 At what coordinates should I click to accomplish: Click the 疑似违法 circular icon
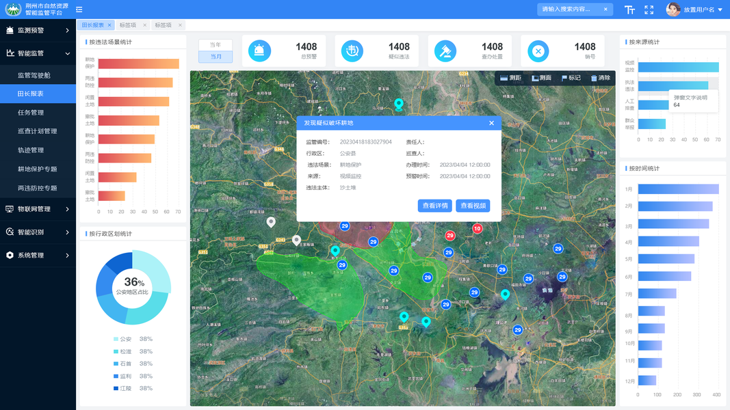352,51
